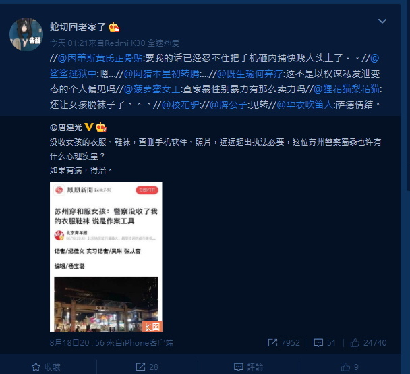Open 蛇切回老家了 username link
The height and width of the screenshot is (374, 410).
(x=78, y=27)
